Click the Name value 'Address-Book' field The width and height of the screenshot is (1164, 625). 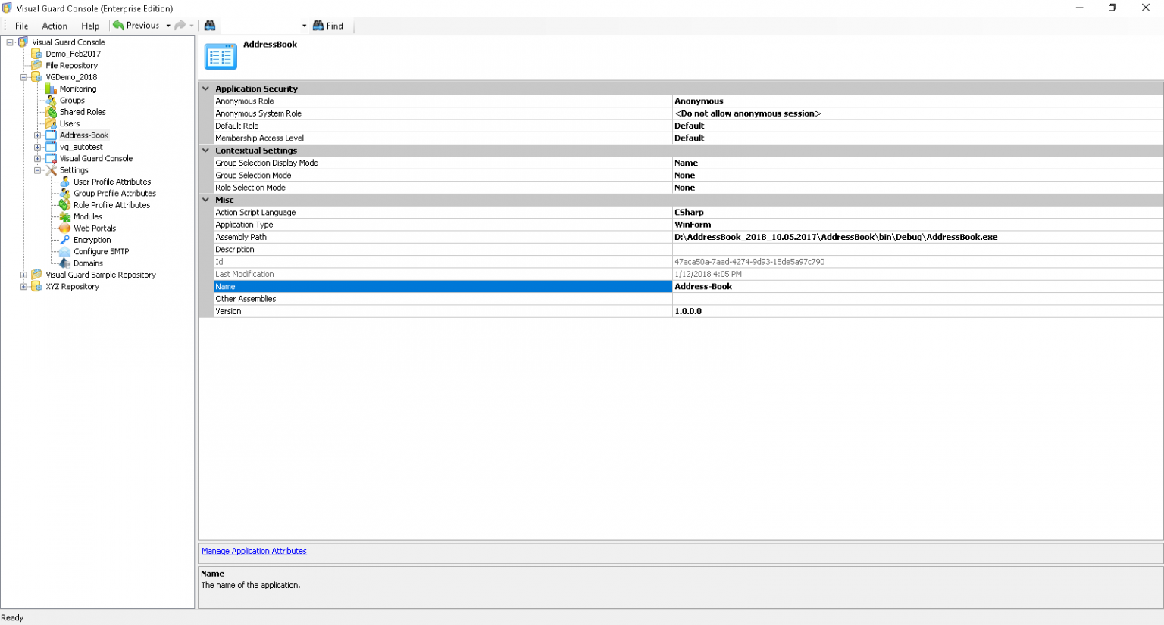click(918, 287)
